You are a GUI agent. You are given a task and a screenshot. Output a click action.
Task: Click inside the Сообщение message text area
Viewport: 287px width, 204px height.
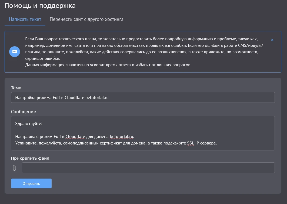click(143, 133)
